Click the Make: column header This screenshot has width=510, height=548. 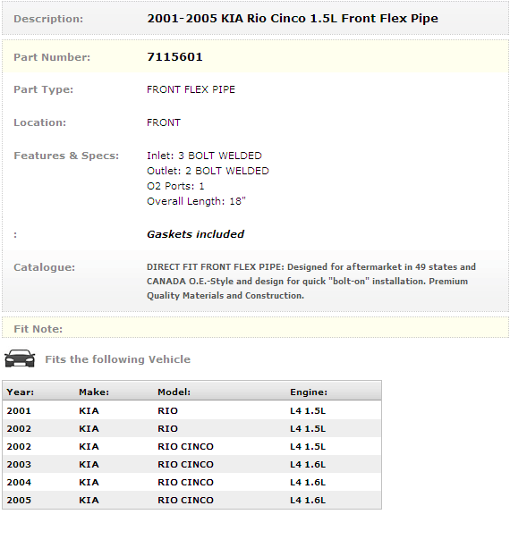point(94,392)
